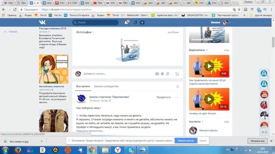
Task: Switch to Все записи tab
Action: click(83, 86)
